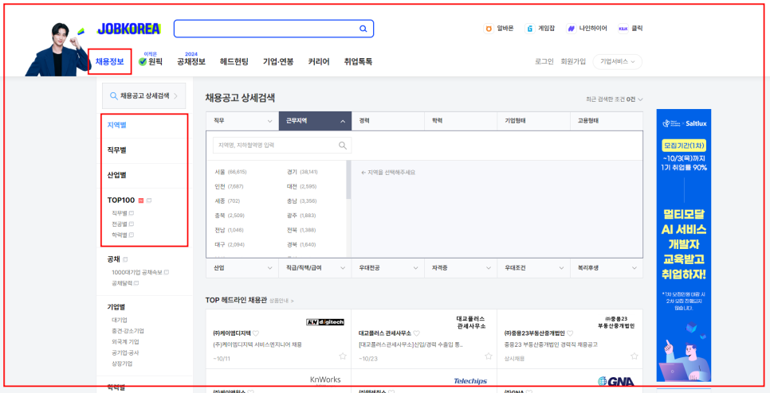Click the heart icon beside (주)케이엠디지텍

click(256, 333)
